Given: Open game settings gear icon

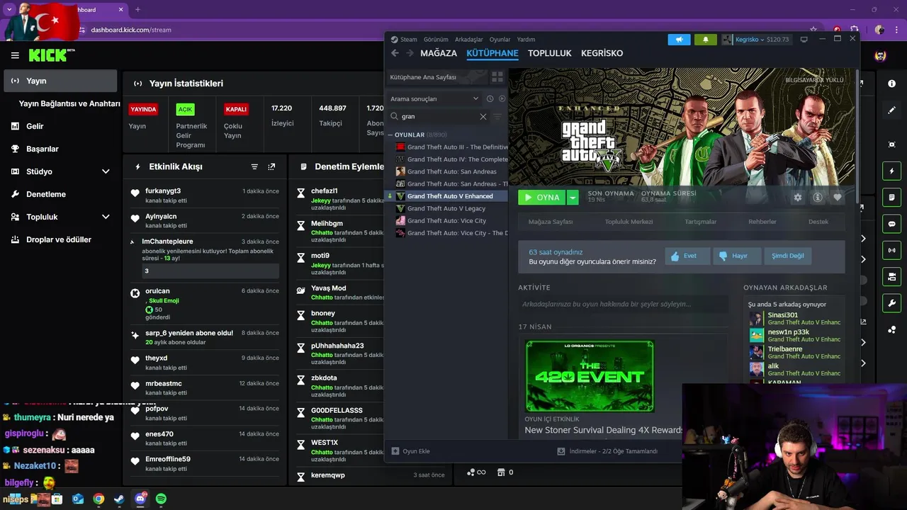Looking at the screenshot, I should (x=798, y=198).
